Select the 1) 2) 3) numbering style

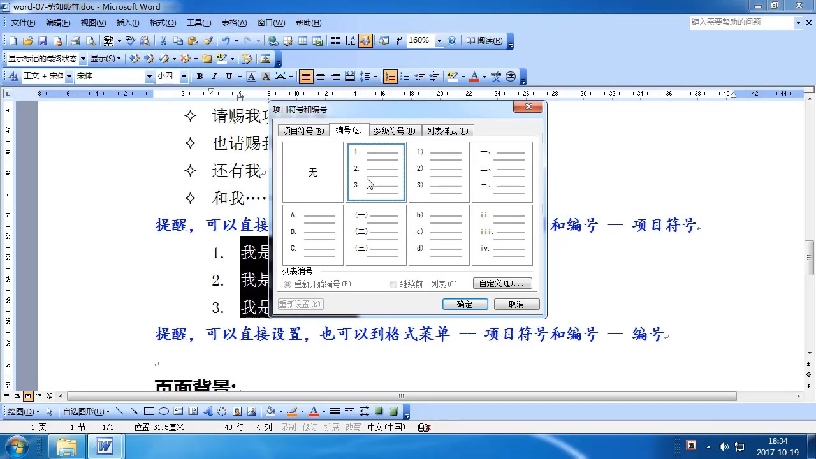(x=439, y=172)
